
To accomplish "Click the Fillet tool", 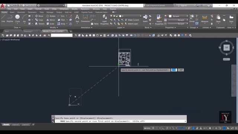I will [61, 20].
